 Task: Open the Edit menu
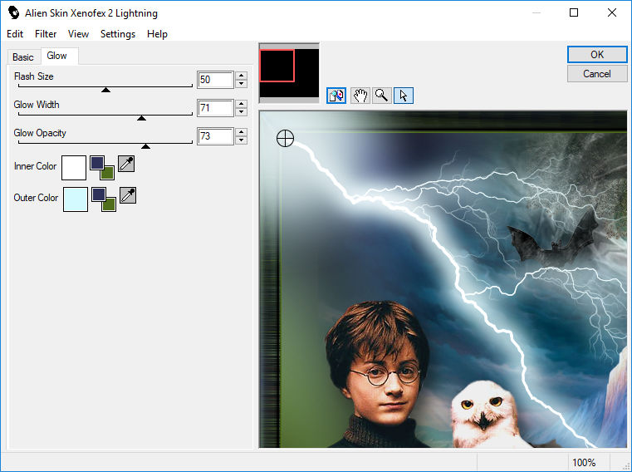tap(15, 34)
